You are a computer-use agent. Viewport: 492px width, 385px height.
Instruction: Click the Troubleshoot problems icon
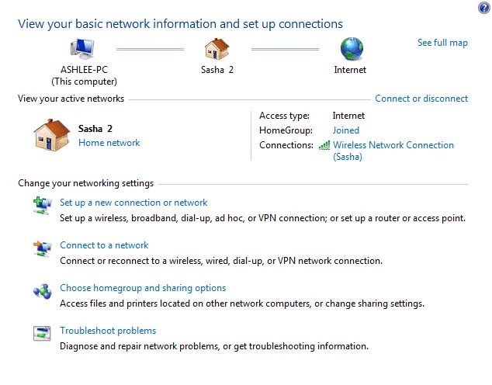pos(42,334)
